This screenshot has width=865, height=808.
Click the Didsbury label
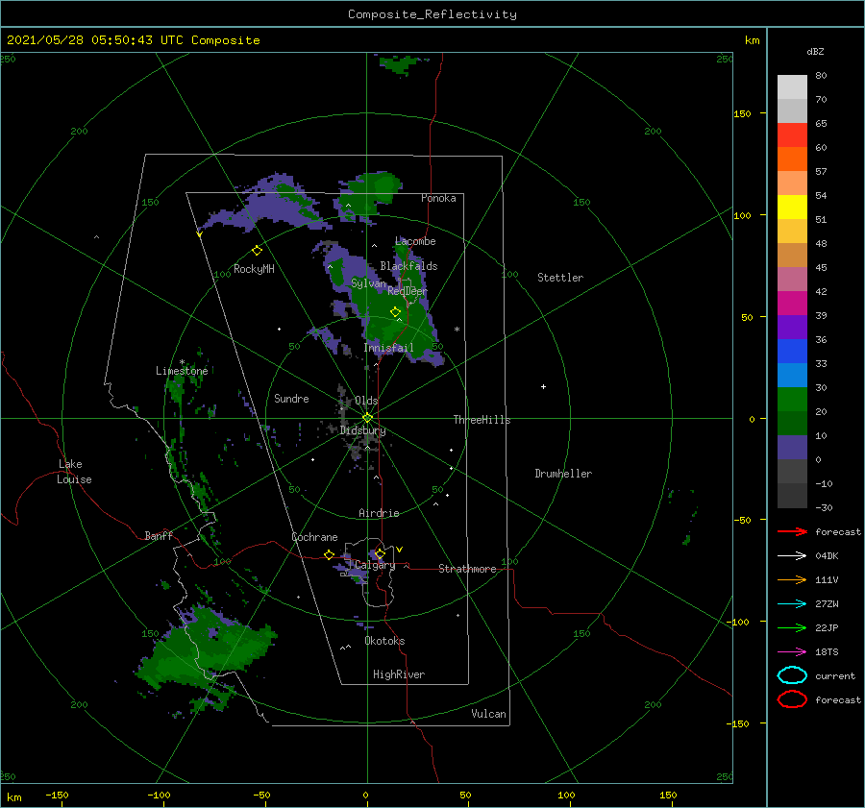(363, 430)
